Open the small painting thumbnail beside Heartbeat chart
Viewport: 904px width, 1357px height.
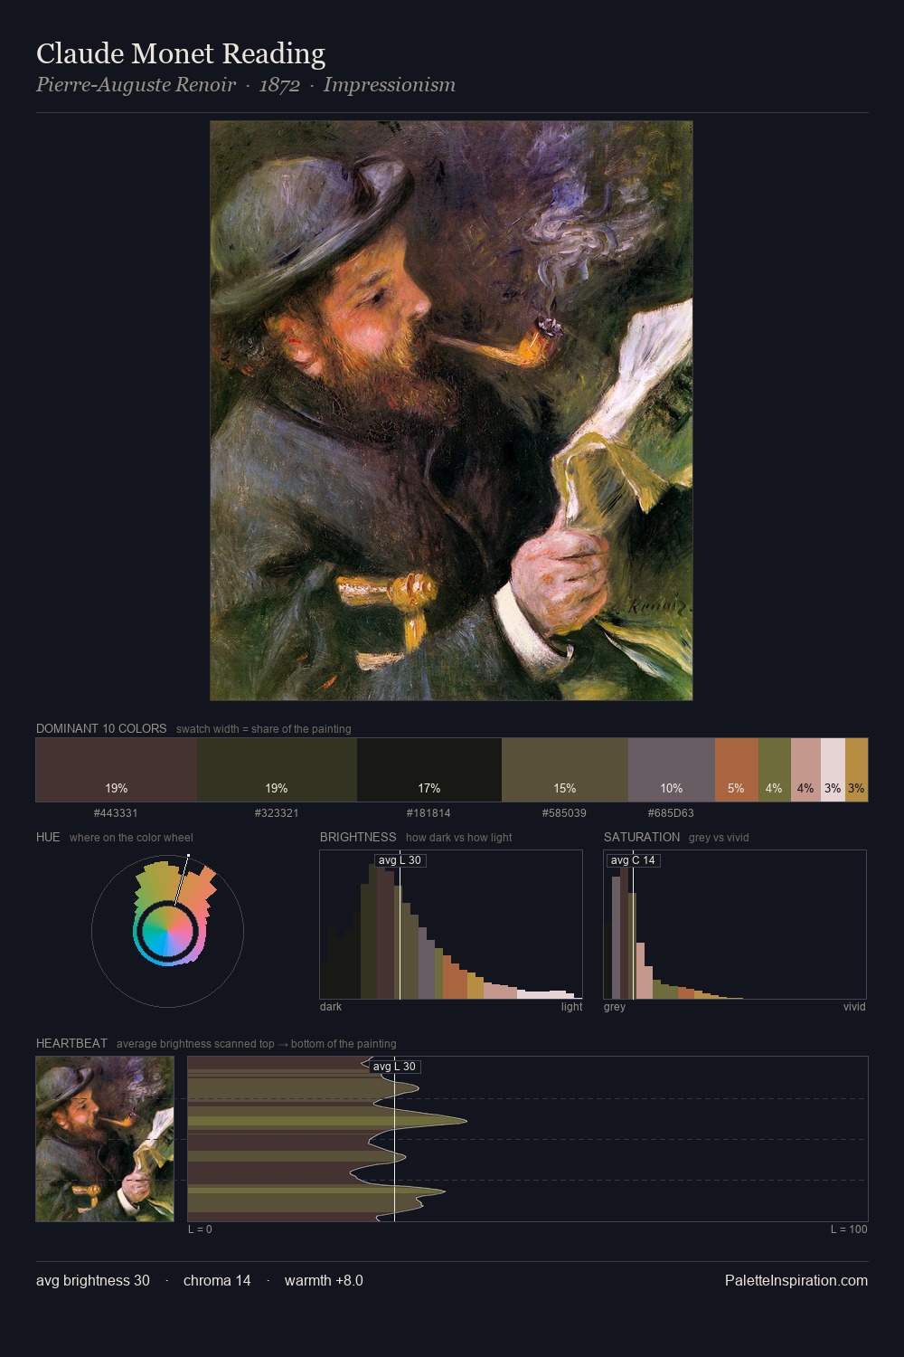click(x=105, y=1139)
